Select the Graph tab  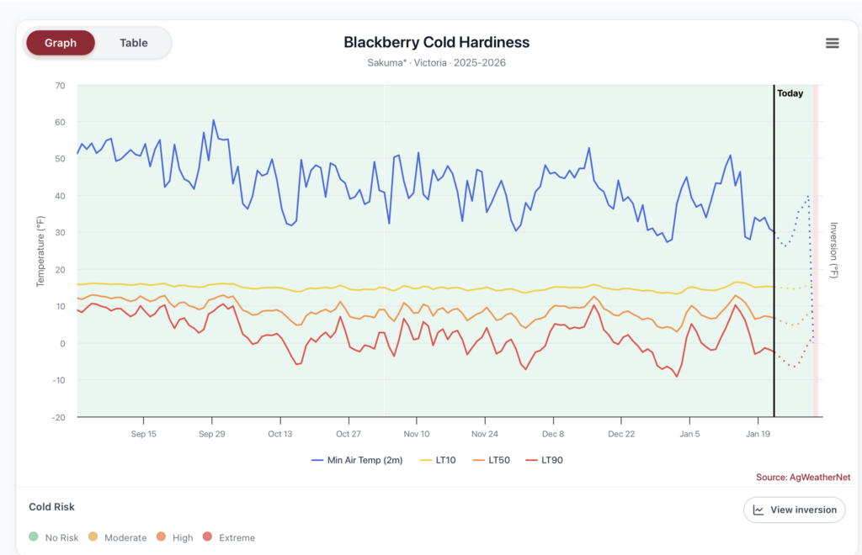click(x=60, y=42)
